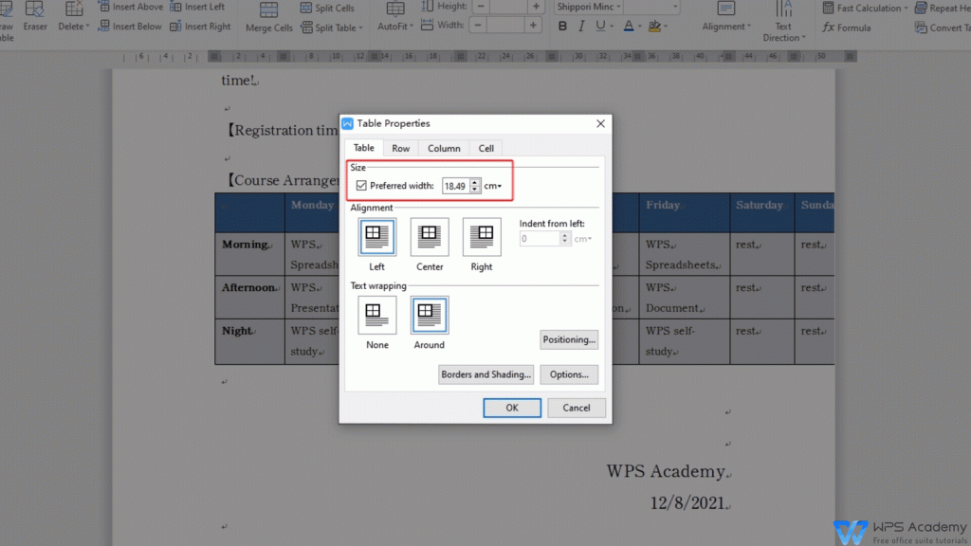971x546 pixels.
Task: Open font color dropdown arrow
Action: [640, 27]
